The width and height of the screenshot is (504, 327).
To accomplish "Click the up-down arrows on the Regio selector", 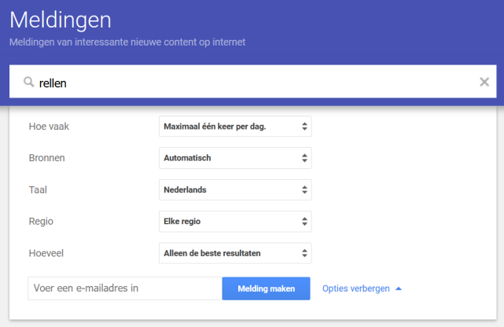I will [x=304, y=222].
